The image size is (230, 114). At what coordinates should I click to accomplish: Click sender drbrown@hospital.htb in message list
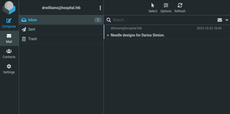(x=126, y=28)
